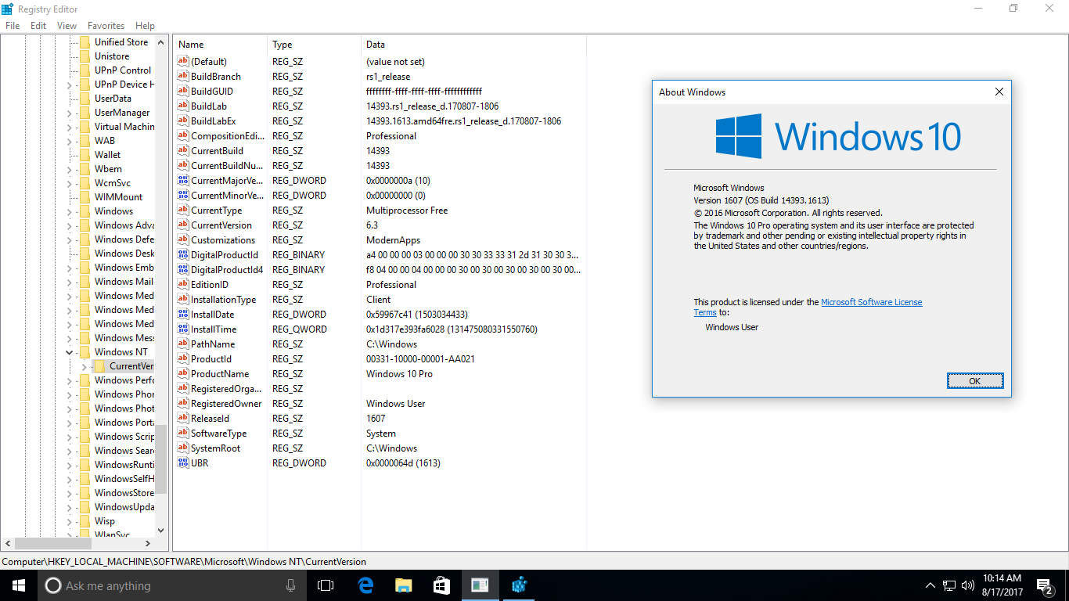Open the Windows Start menu
The height and width of the screenshot is (601, 1069).
click(19, 585)
